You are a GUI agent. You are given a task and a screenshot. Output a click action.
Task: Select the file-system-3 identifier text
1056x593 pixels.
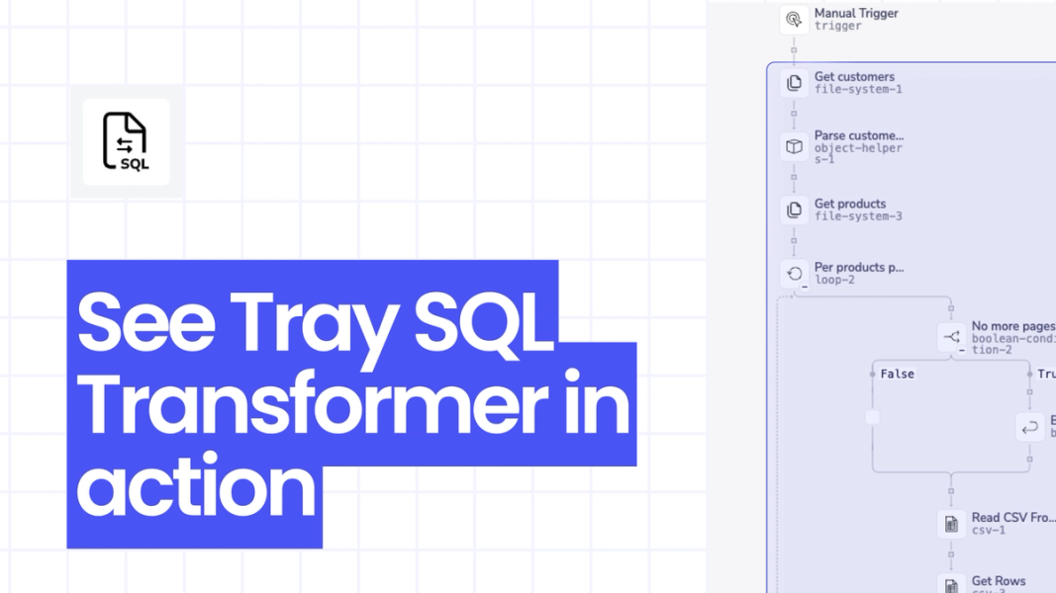pos(858,216)
